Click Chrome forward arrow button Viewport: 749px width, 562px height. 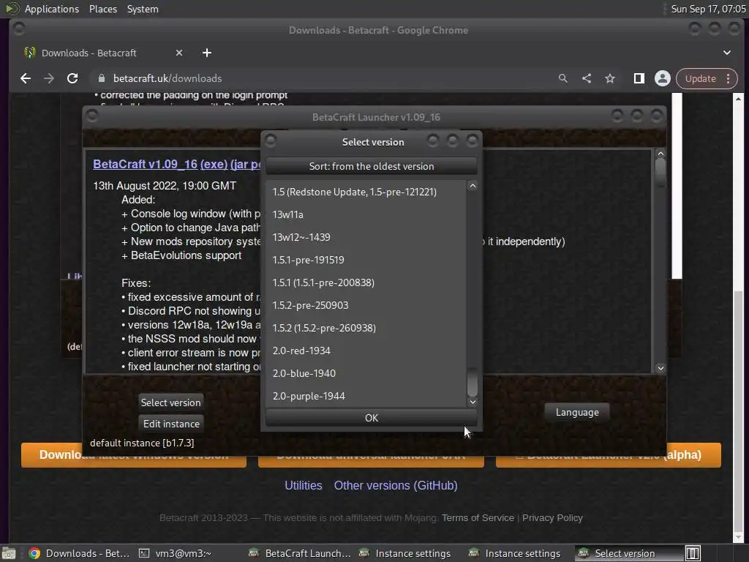point(49,78)
